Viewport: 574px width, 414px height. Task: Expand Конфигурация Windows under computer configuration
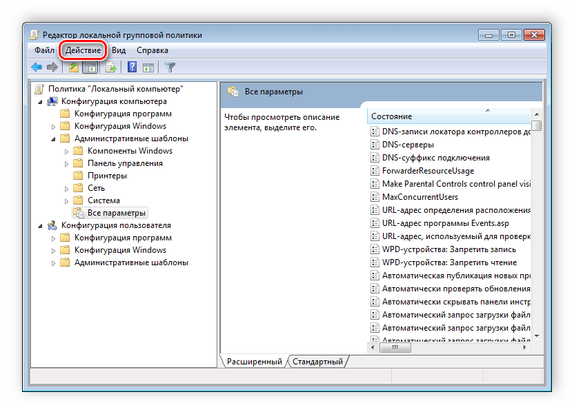pyautogui.click(x=53, y=127)
